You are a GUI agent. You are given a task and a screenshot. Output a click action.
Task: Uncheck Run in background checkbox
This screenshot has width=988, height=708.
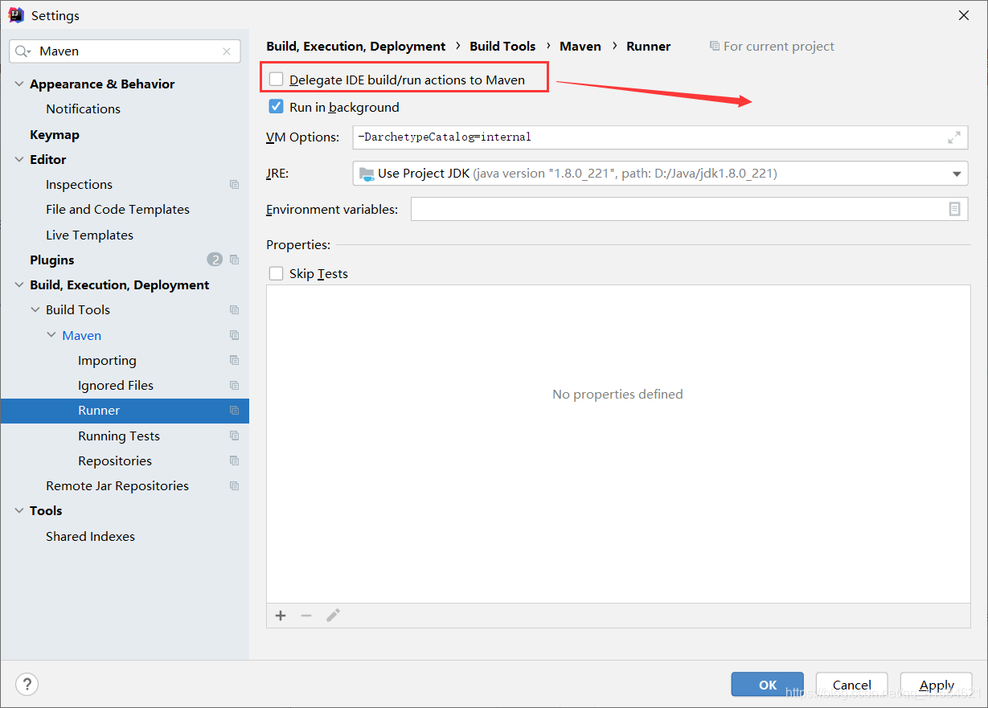coord(277,106)
